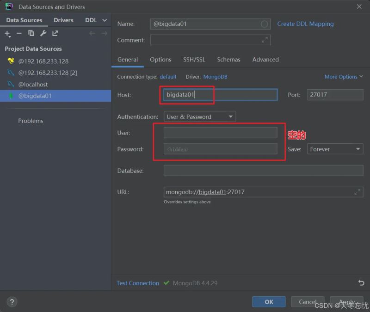Viewport: 370px width, 312px height.
Task: Revert changes with undo arrow icon
Action: tap(361, 282)
